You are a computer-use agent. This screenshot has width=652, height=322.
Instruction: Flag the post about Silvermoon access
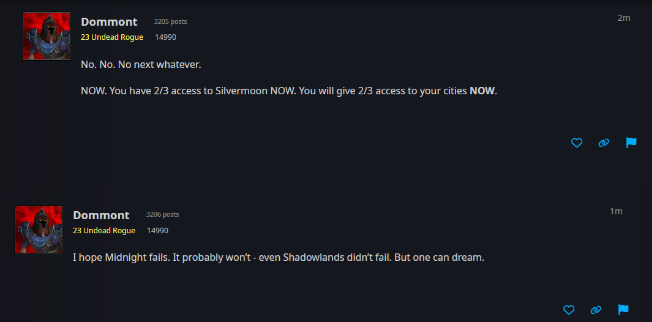631,143
